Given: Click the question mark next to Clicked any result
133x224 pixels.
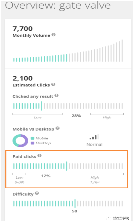Looking at the screenshot, I should point(57,95).
